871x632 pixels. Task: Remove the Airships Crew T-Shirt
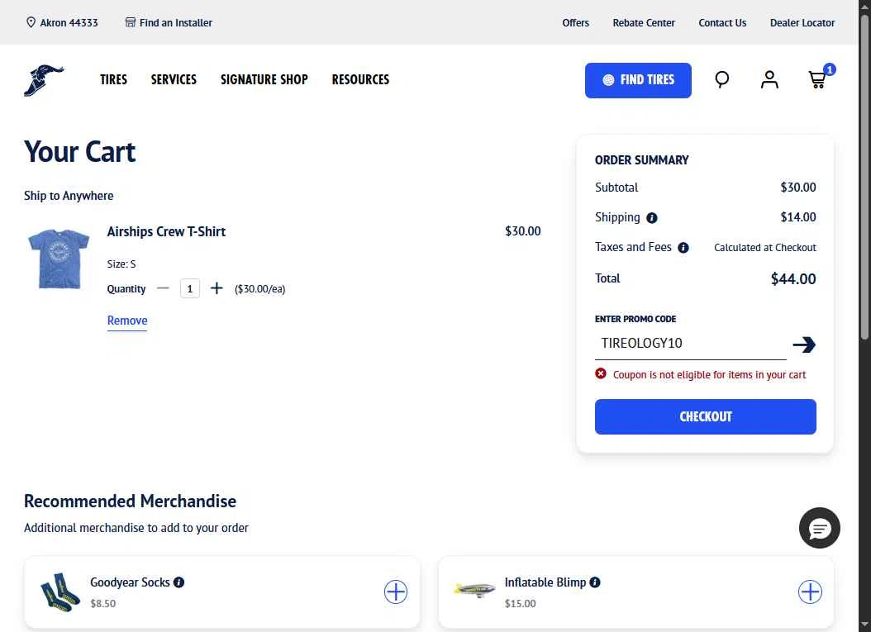point(127,321)
